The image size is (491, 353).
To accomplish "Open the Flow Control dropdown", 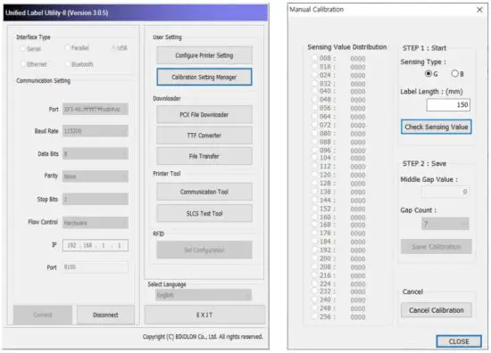I will point(96,223).
